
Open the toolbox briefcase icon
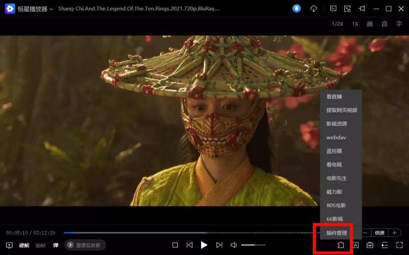pos(370,245)
